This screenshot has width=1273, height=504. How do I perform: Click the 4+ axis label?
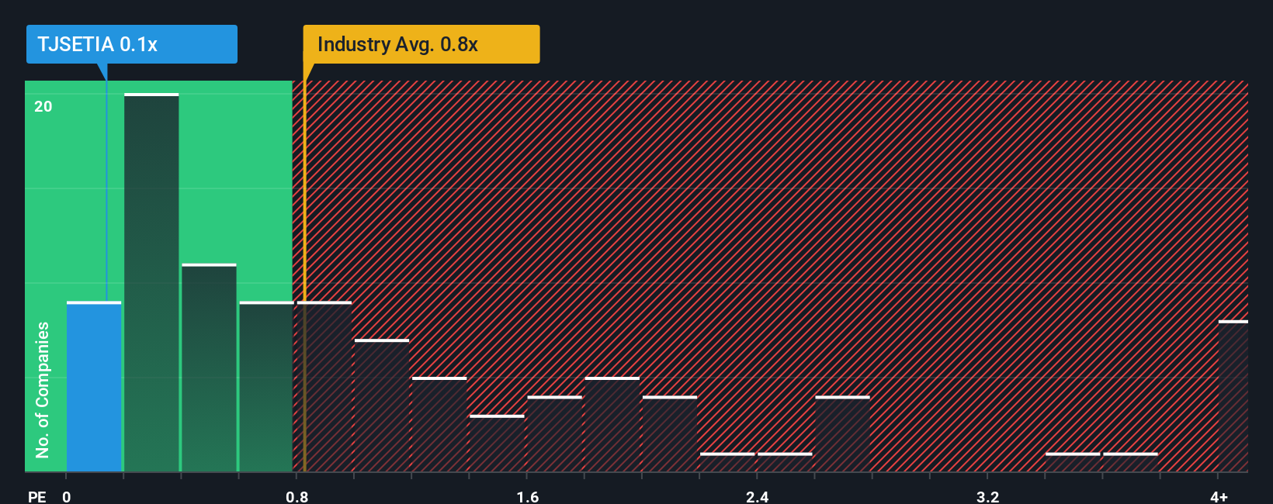[x=1219, y=496]
